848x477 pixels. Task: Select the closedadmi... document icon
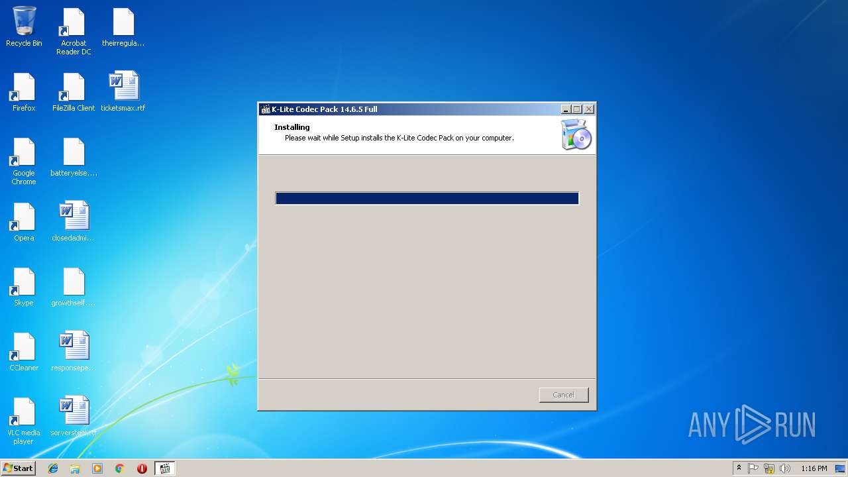(x=74, y=222)
